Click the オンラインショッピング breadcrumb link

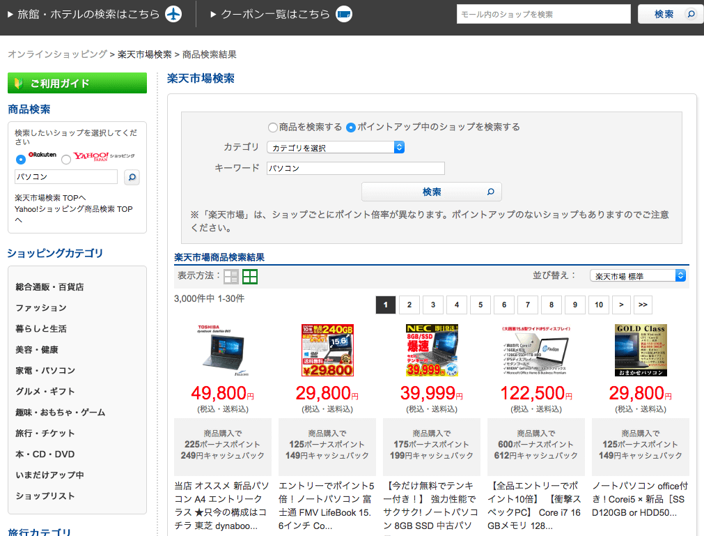pyautogui.click(x=58, y=54)
